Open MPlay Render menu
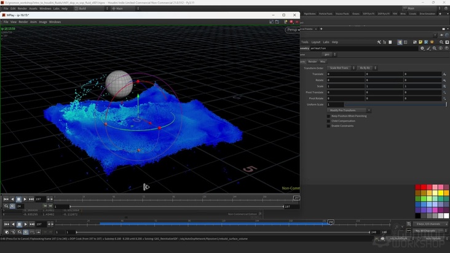Image resolution: width=450 pixels, height=253 pixels. coord(23,21)
